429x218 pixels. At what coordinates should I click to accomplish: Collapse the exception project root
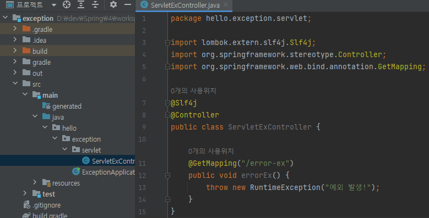(x=5, y=18)
